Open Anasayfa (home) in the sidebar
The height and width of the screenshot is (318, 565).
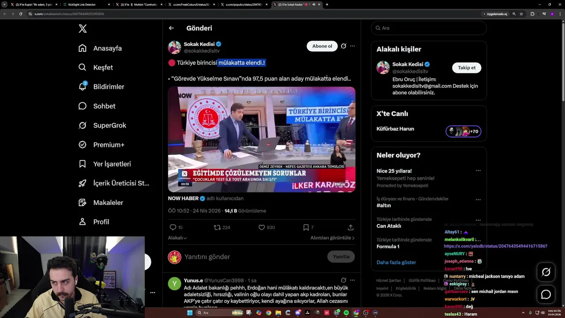click(x=100, y=48)
